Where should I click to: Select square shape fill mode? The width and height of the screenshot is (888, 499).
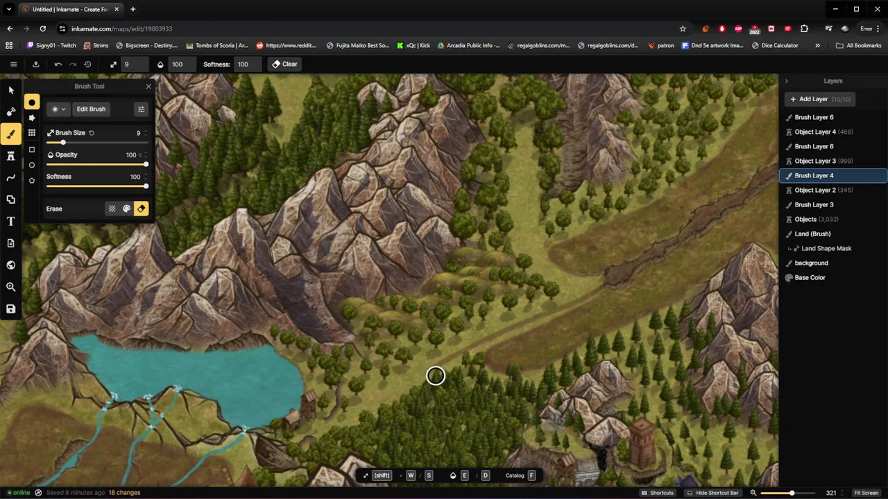pos(32,149)
